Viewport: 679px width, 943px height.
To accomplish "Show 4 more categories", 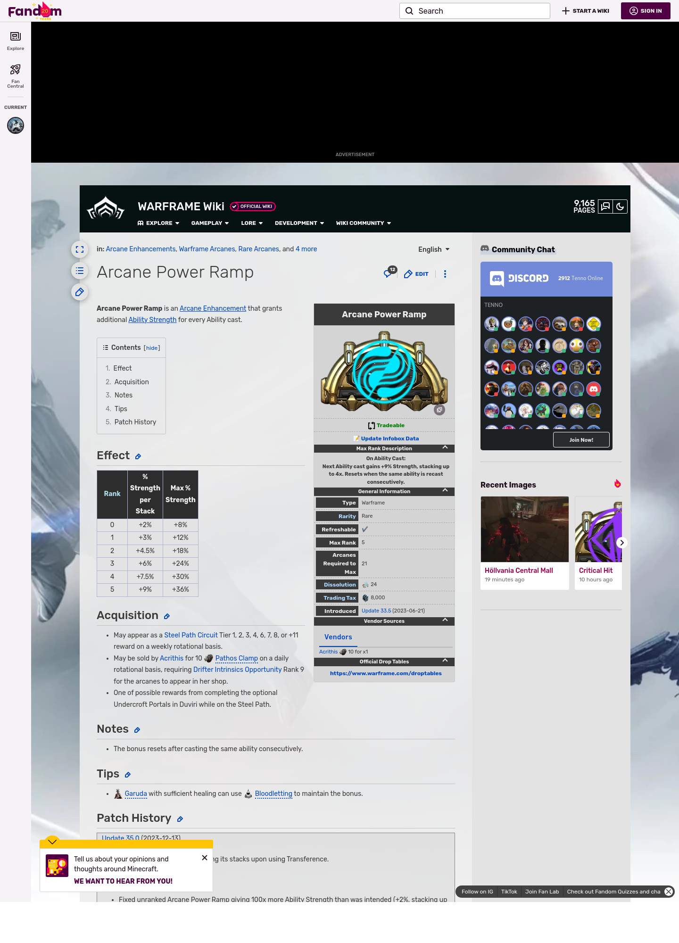I will tap(306, 249).
